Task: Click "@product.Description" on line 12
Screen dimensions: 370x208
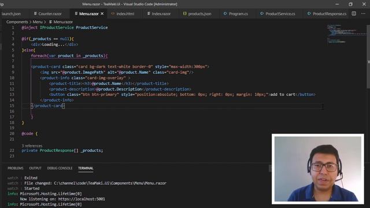Action: point(119,89)
